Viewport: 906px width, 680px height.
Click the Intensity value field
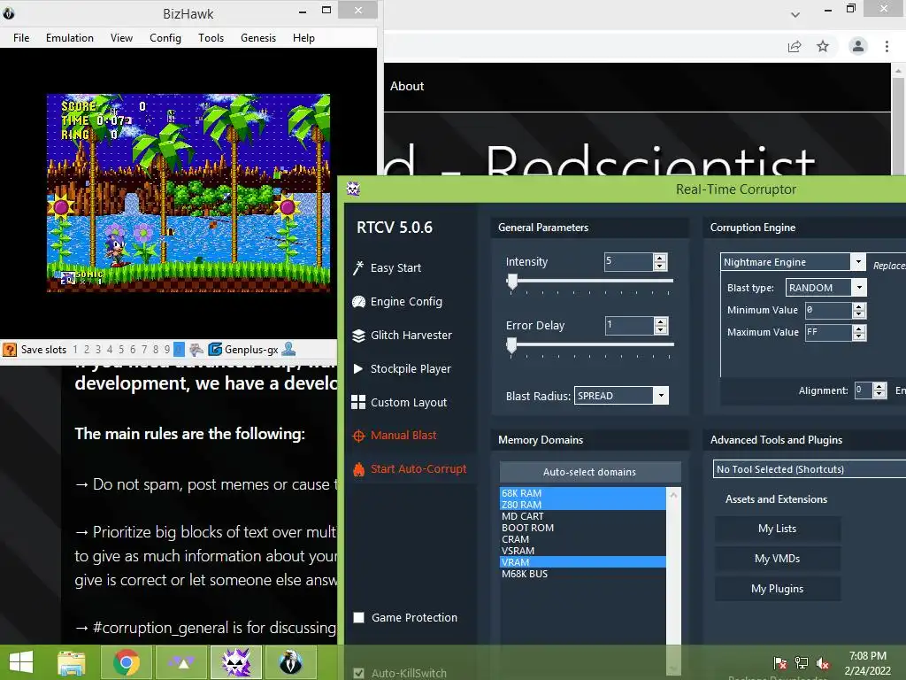[629, 262]
